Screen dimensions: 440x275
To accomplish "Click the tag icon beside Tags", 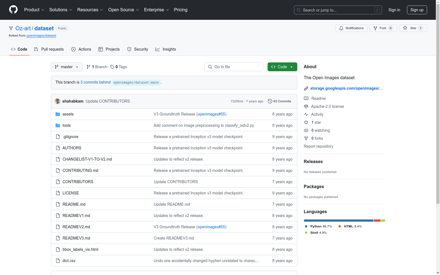I will pyautogui.click(x=112, y=67).
